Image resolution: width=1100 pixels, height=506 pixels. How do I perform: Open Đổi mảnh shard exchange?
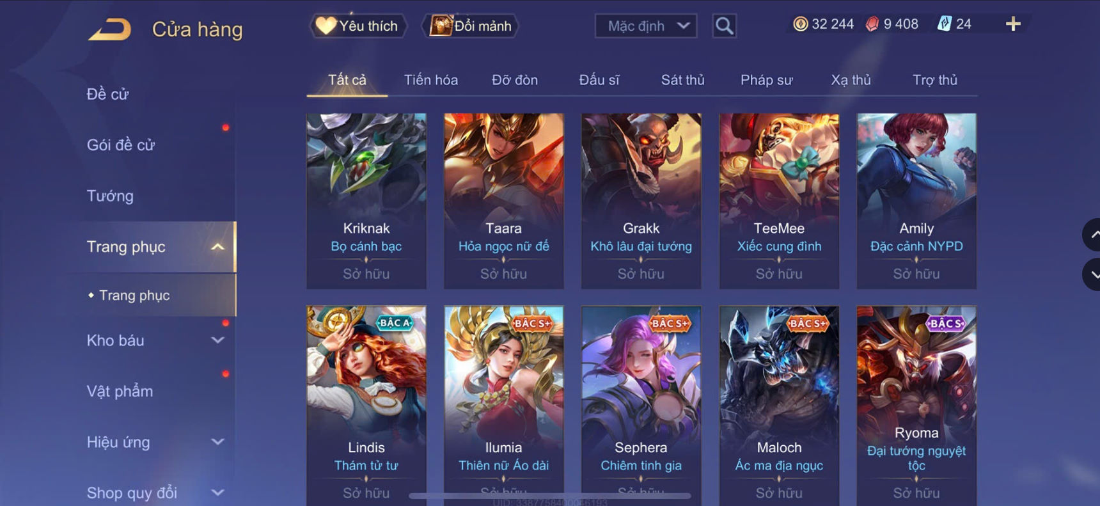470,26
